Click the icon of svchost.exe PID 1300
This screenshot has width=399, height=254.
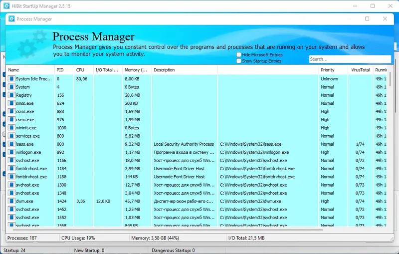tap(11, 185)
